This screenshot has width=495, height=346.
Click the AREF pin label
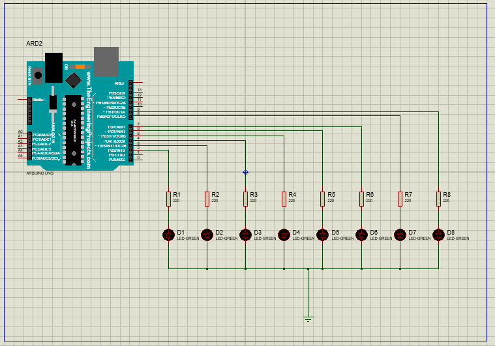tap(119, 83)
